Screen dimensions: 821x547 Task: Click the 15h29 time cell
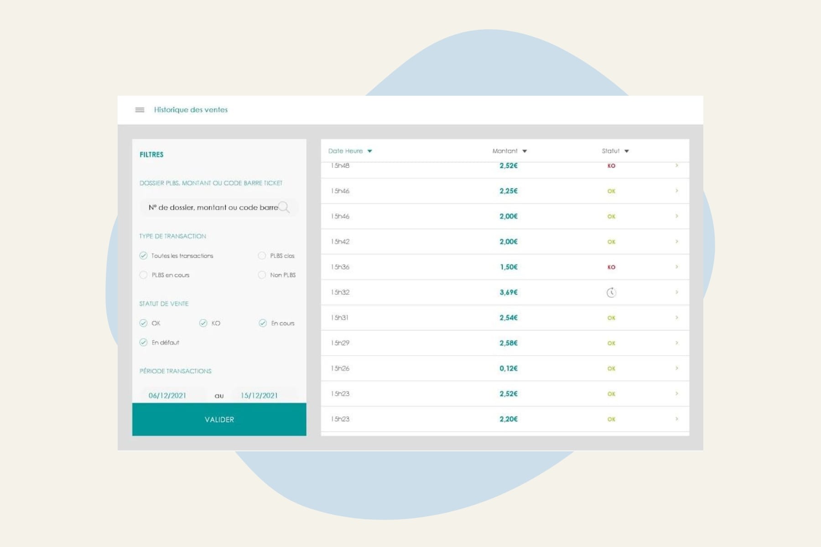tap(340, 343)
